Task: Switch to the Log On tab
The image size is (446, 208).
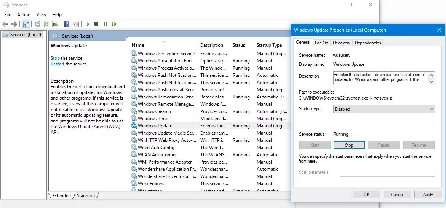Action: (321, 43)
